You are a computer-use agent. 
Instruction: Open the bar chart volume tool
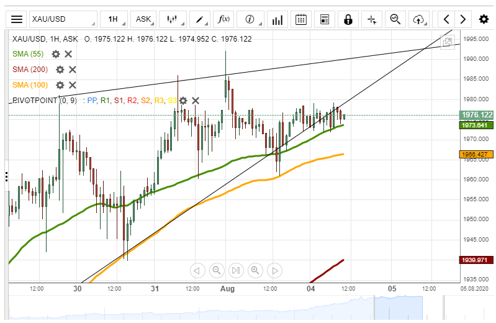click(277, 19)
